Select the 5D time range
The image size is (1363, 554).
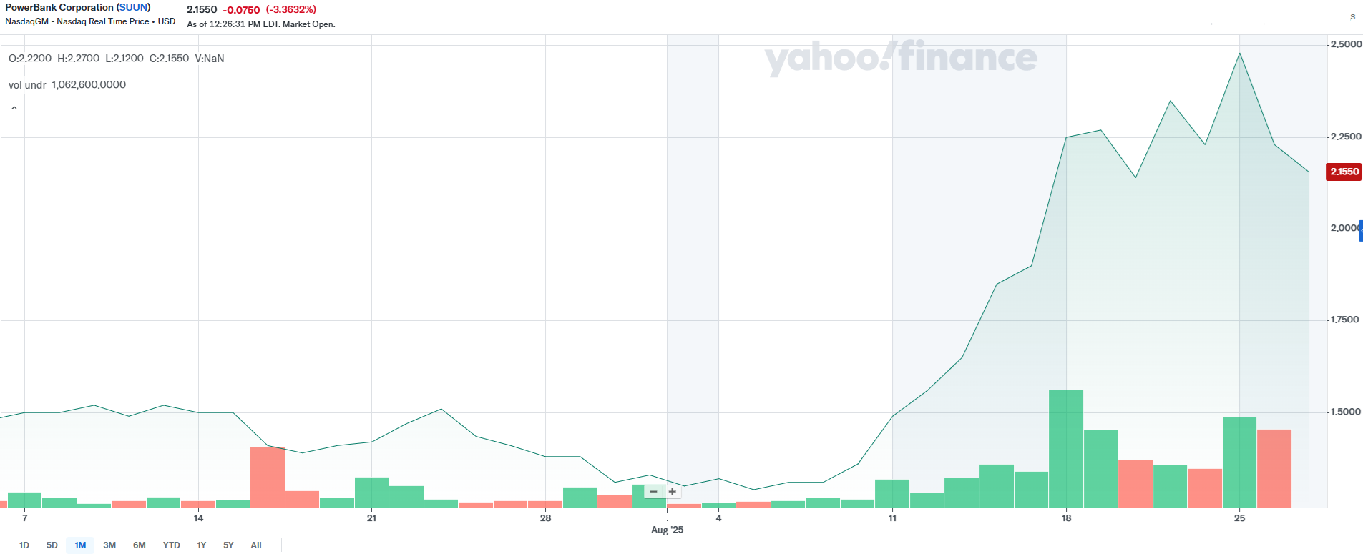point(52,545)
